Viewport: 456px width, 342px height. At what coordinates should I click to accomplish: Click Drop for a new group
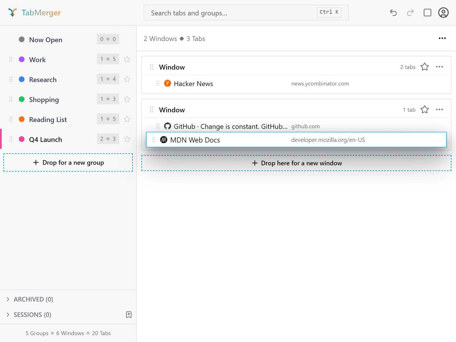[x=68, y=162]
